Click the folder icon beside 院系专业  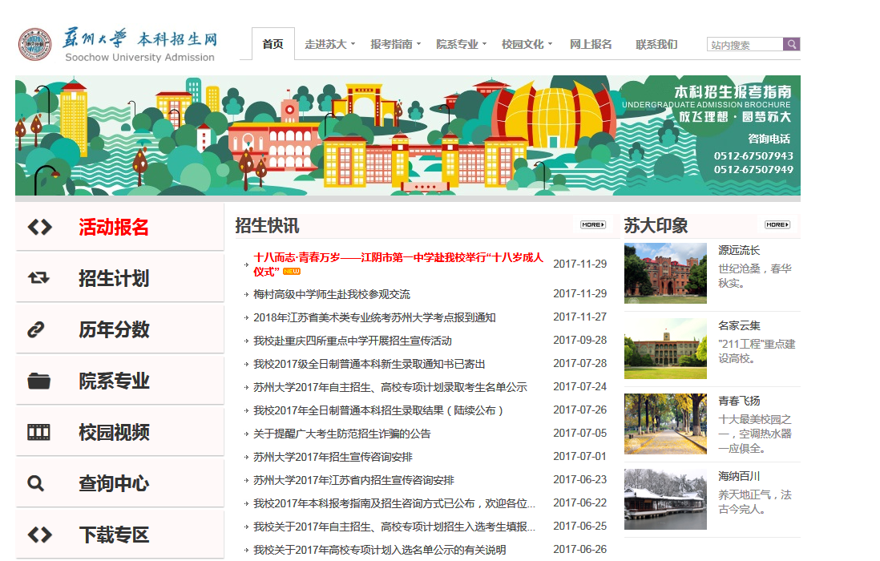pyautogui.click(x=39, y=381)
